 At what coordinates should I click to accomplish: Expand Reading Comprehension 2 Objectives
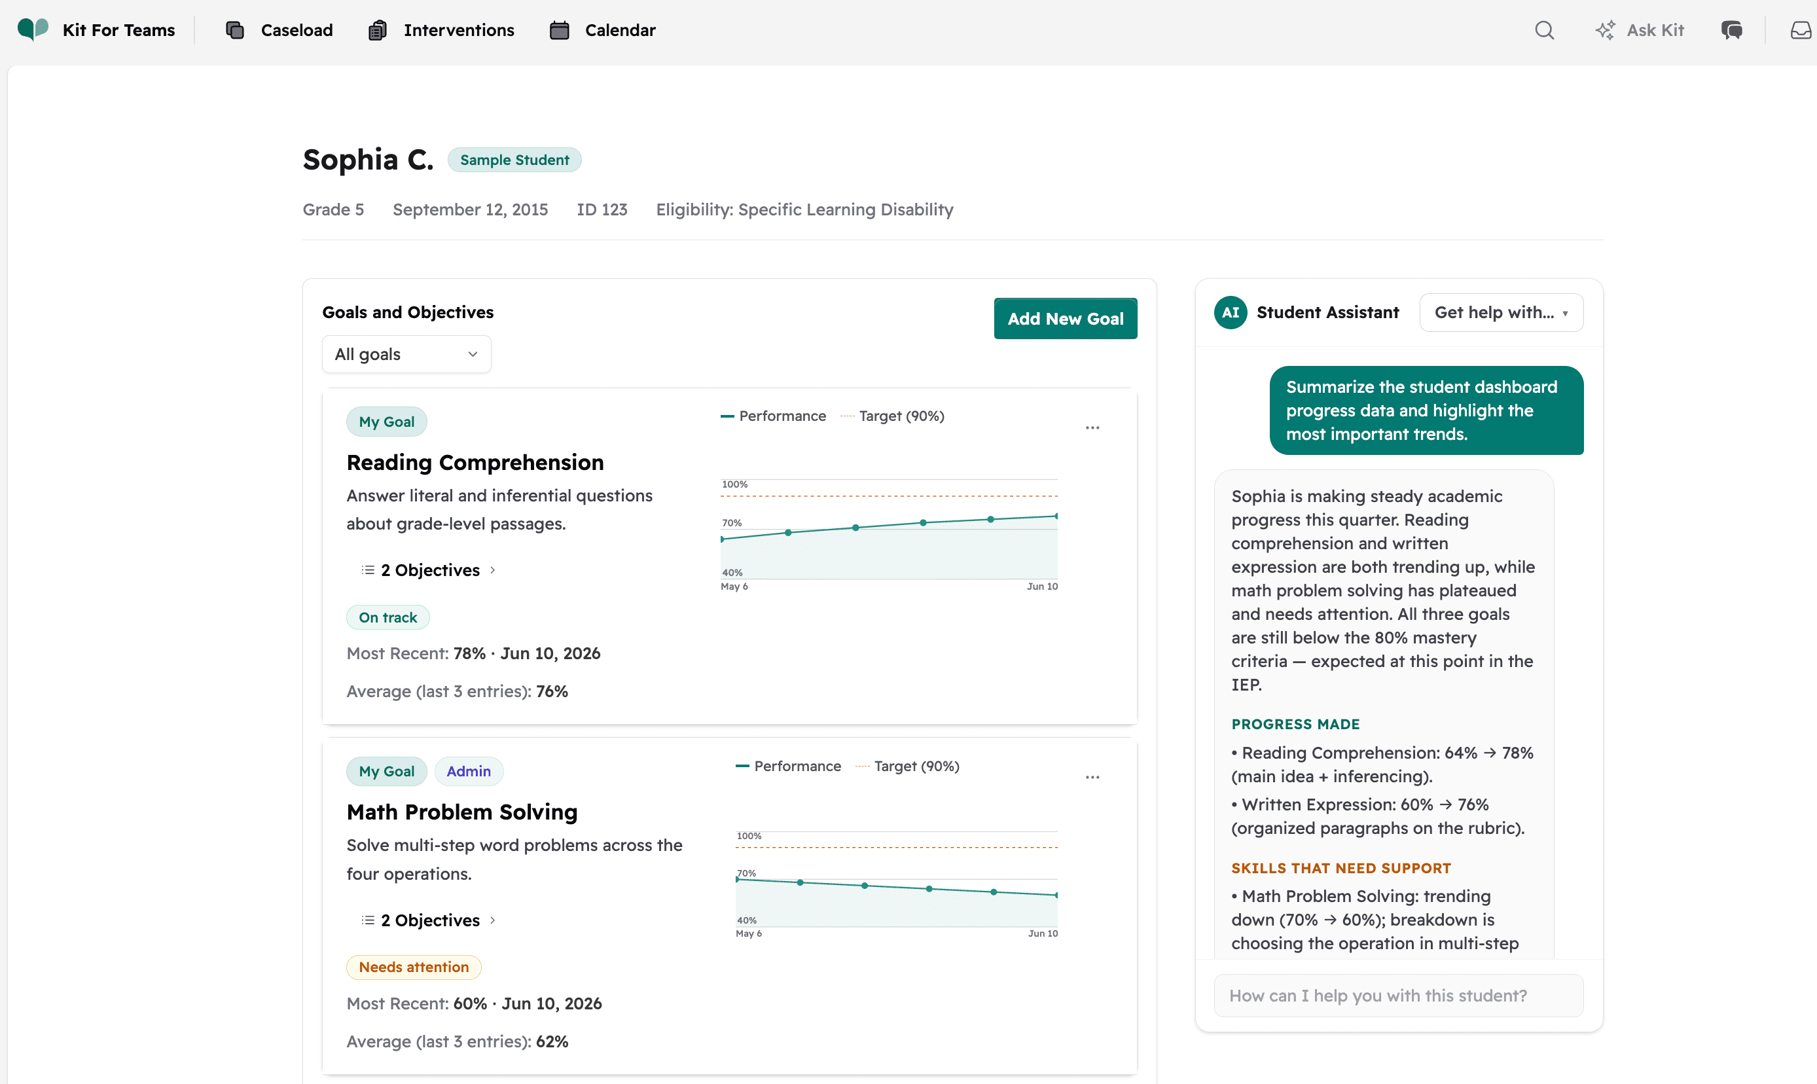[x=429, y=569]
